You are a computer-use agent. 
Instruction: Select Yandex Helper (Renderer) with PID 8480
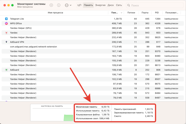[x=93, y=56]
